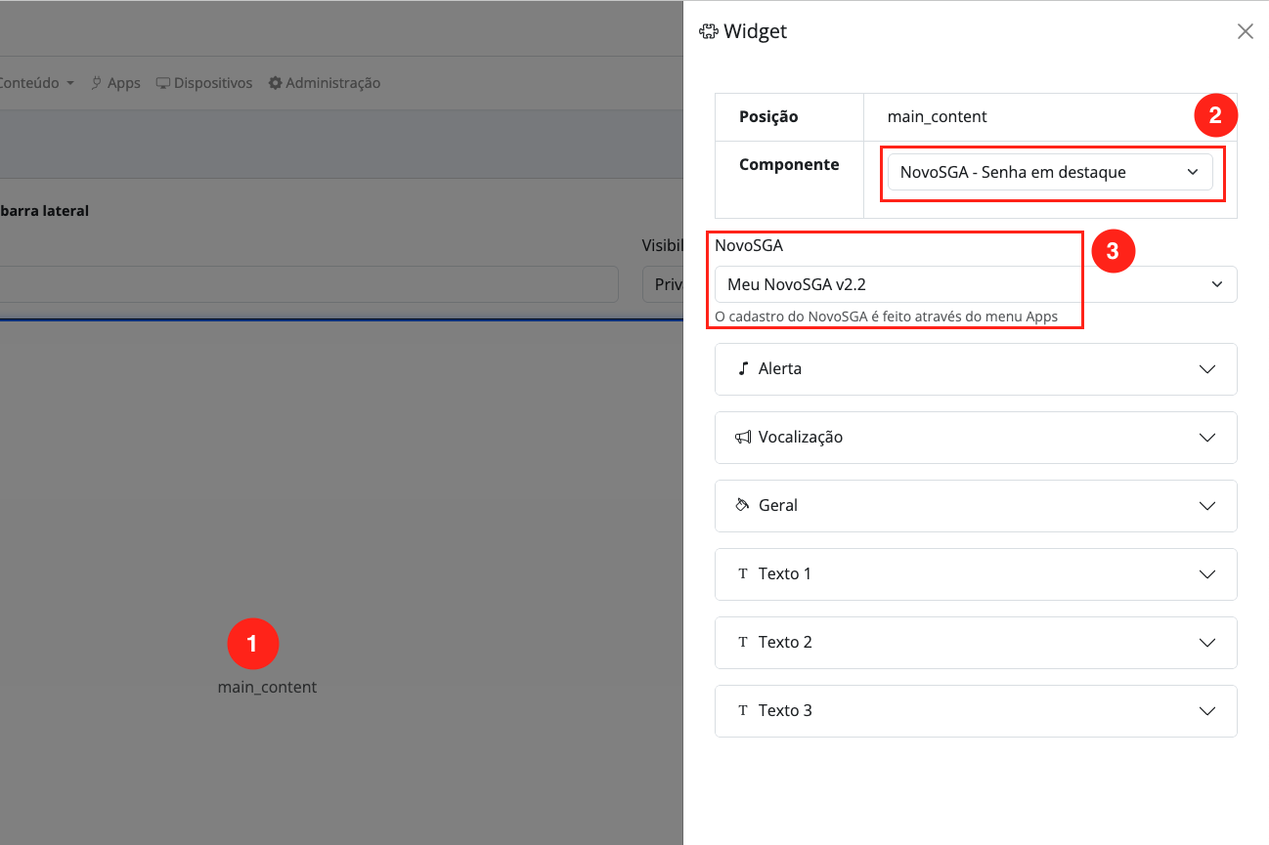Expand the Vocalização section chevron
Image resolution: width=1269 pixels, height=845 pixels.
pyautogui.click(x=1206, y=438)
